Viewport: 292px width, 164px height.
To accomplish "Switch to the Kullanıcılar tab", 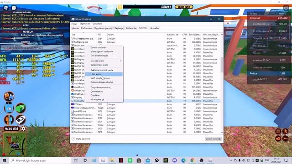I will click(131, 28).
